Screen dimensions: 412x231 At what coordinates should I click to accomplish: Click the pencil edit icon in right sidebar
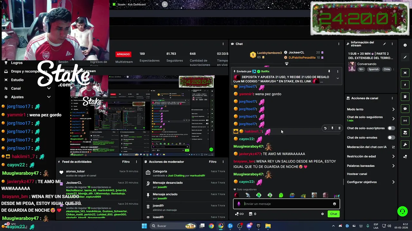[x=405, y=57]
